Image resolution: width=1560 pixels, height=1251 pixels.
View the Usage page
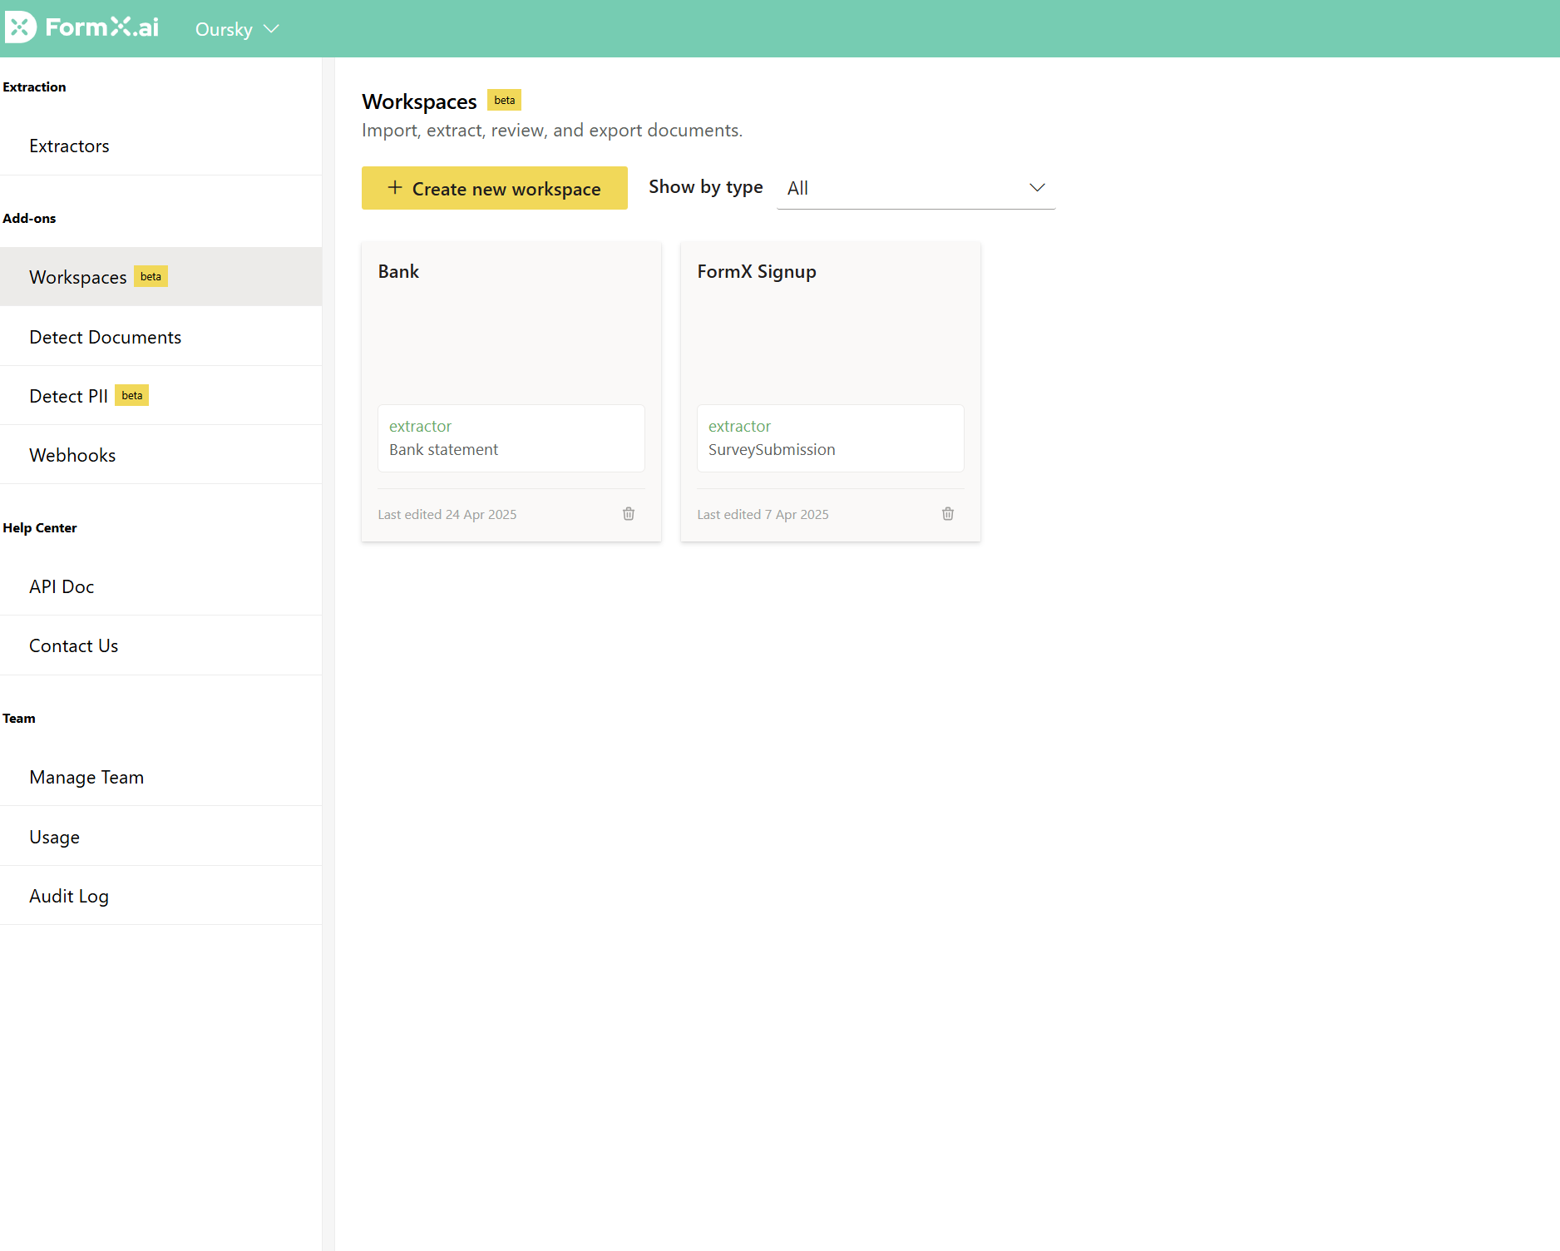(x=160, y=837)
